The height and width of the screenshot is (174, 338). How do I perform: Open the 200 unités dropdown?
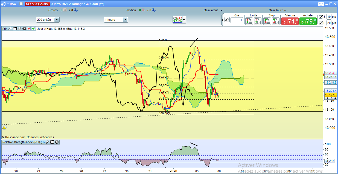click(x=48, y=20)
